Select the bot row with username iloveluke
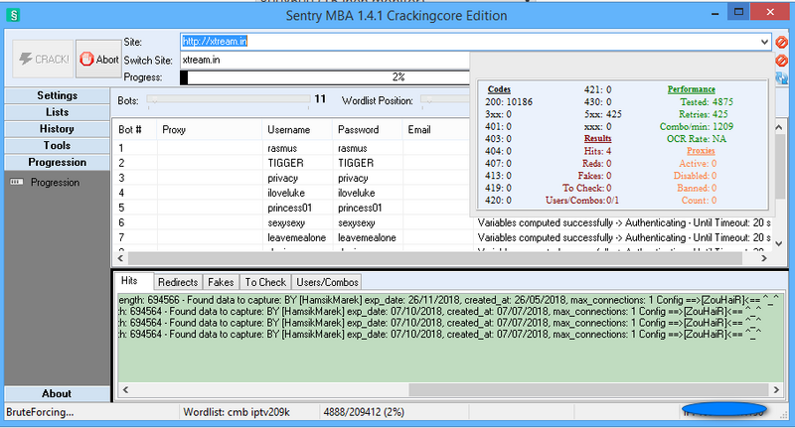The width and height of the screenshot is (795, 428). click(291, 193)
